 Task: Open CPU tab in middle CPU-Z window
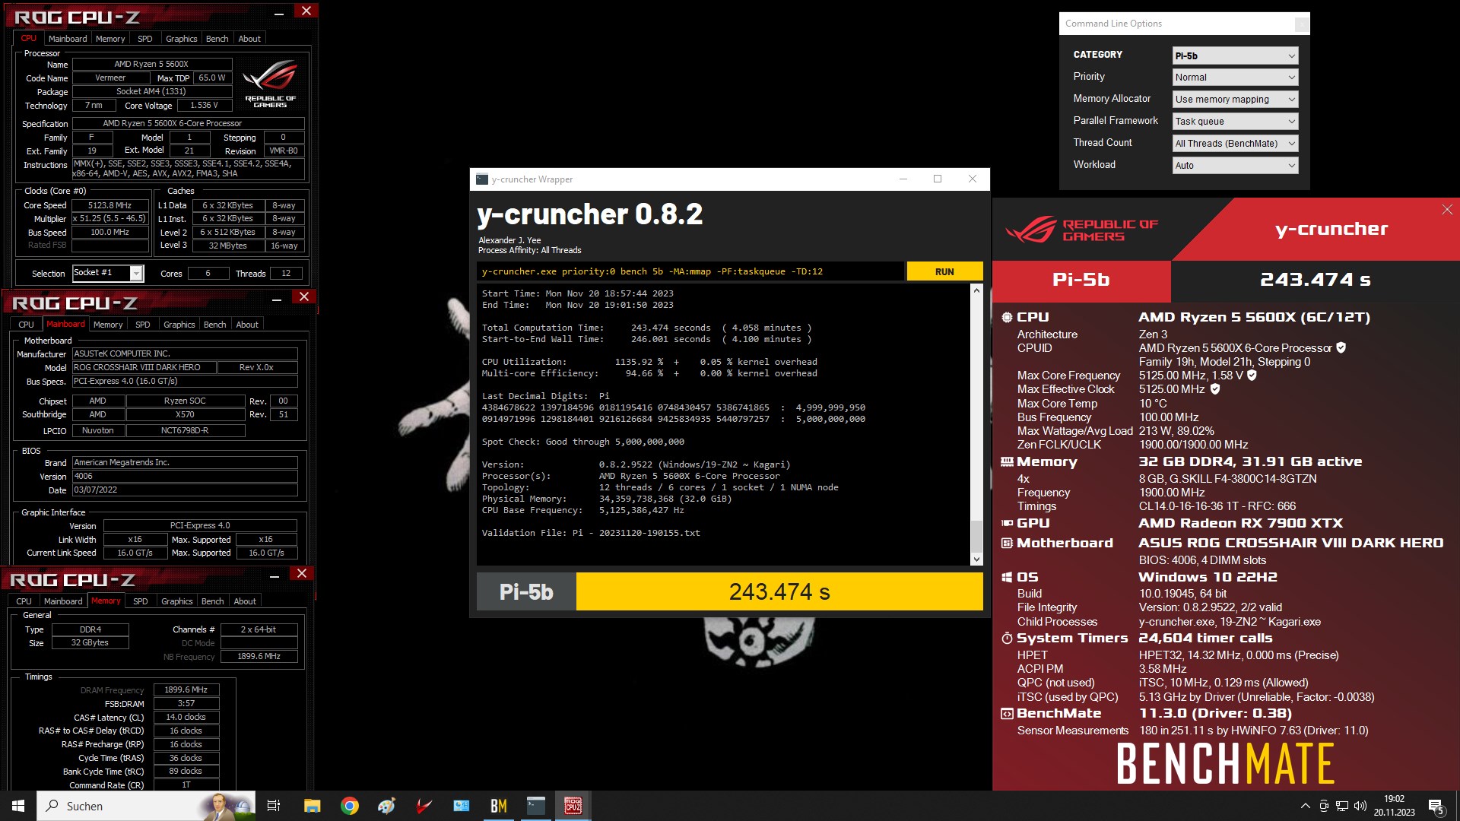click(26, 325)
